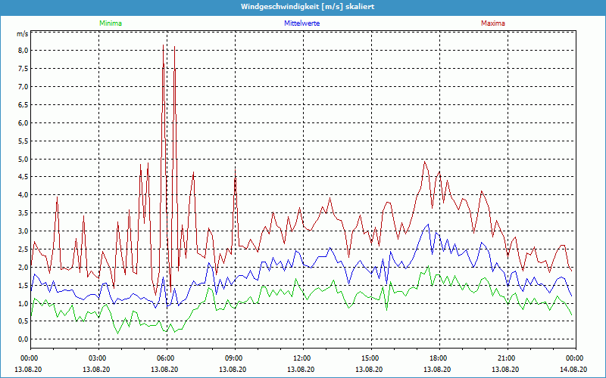The width and height of the screenshot is (606, 378).
Task: Click the 06:00 time axis label
Action: coord(167,358)
